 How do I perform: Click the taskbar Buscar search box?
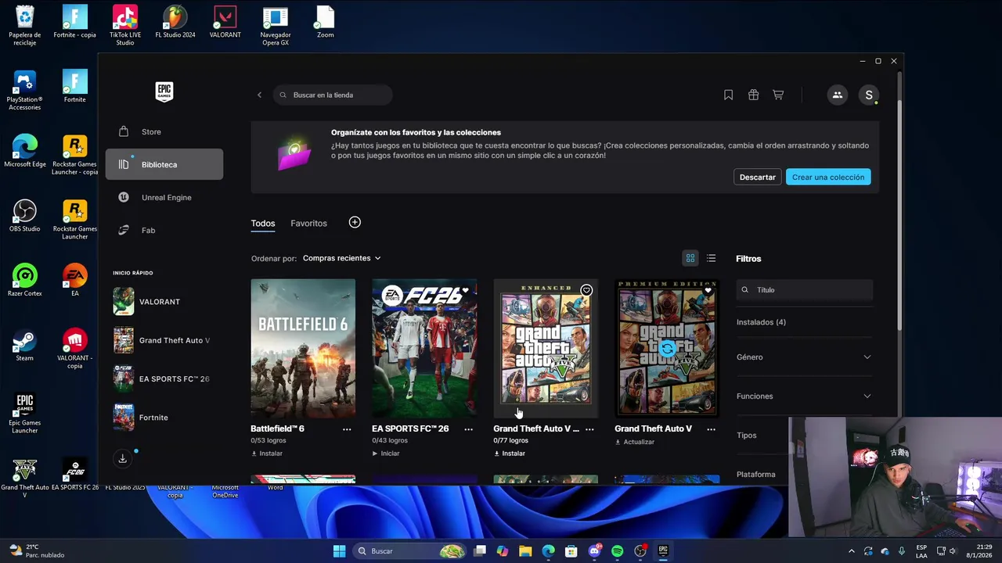click(x=410, y=551)
